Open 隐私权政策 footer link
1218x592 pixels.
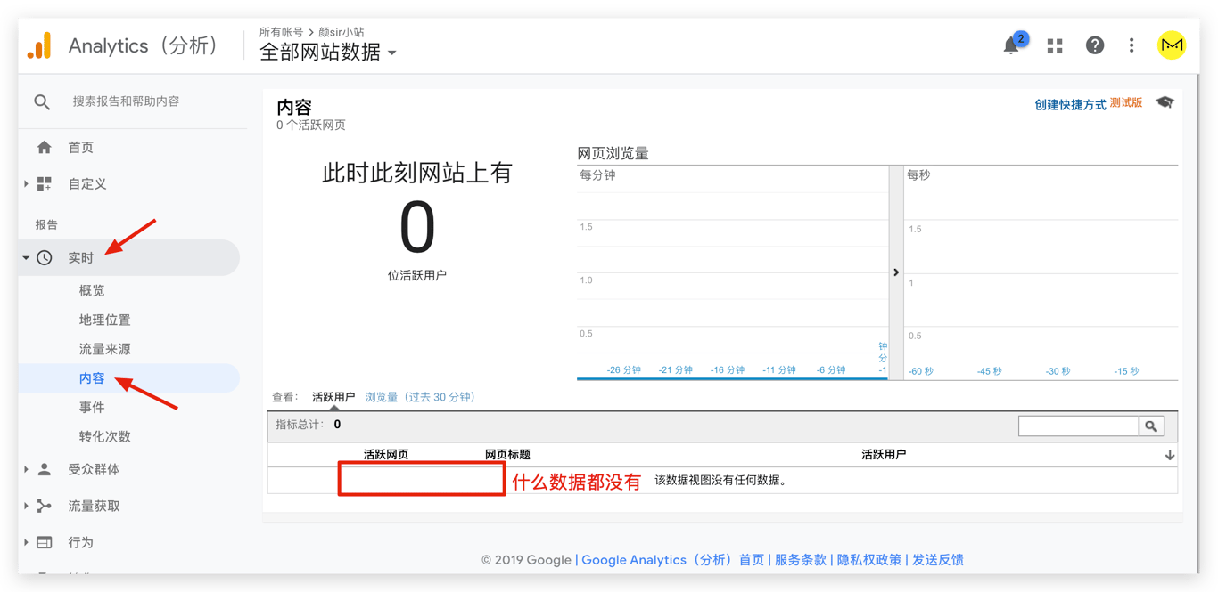click(869, 560)
